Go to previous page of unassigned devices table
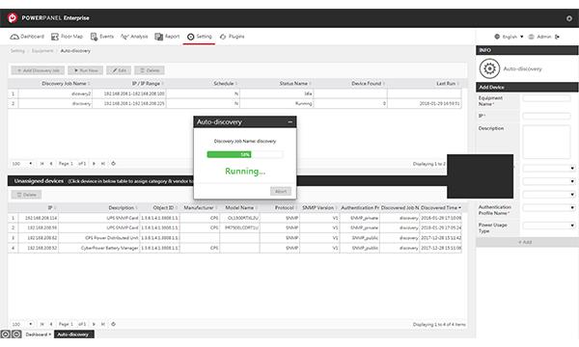Image resolution: width=579 pixels, height=347 pixels. pos(51,324)
